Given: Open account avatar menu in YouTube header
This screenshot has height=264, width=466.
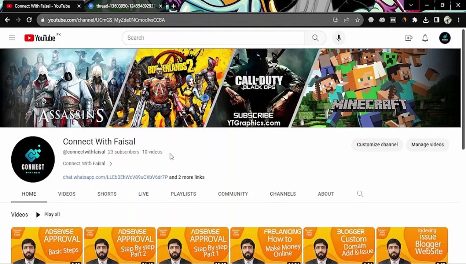Looking at the screenshot, I should point(445,38).
